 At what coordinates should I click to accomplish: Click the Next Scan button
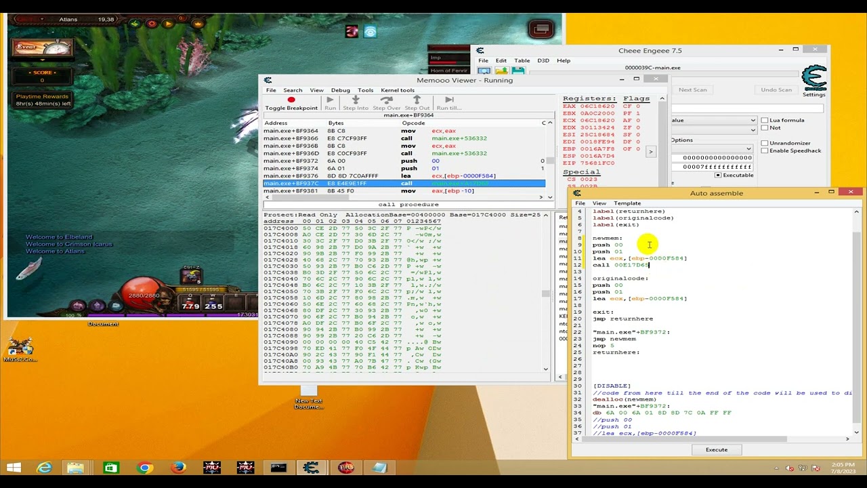coord(692,89)
